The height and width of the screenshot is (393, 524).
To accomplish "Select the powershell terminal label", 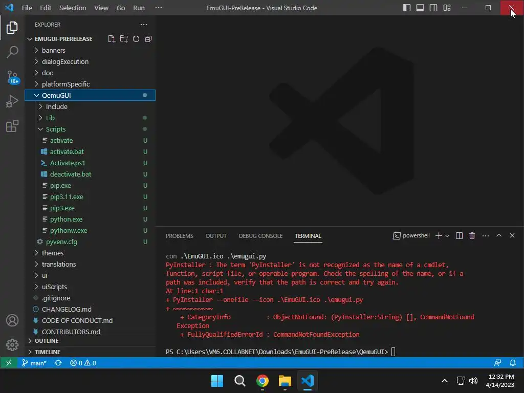I will coord(411,236).
